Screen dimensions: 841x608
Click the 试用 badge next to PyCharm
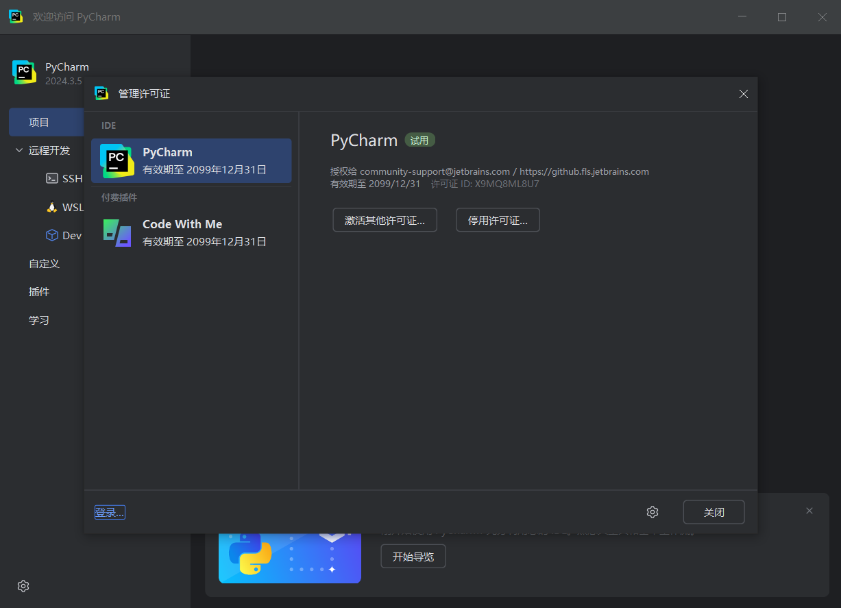[419, 141]
